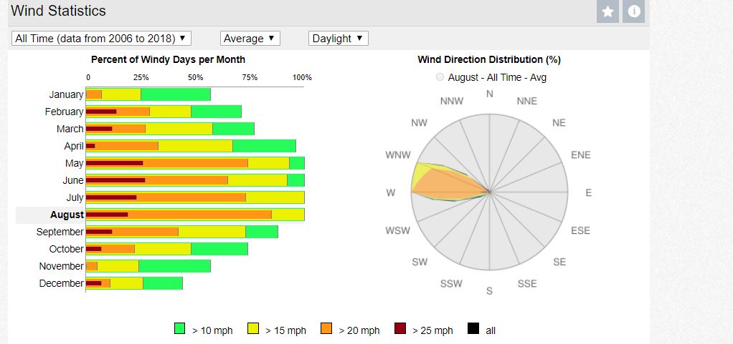Select the June month label
This screenshot has width=733, height=344.
(73, 180)
